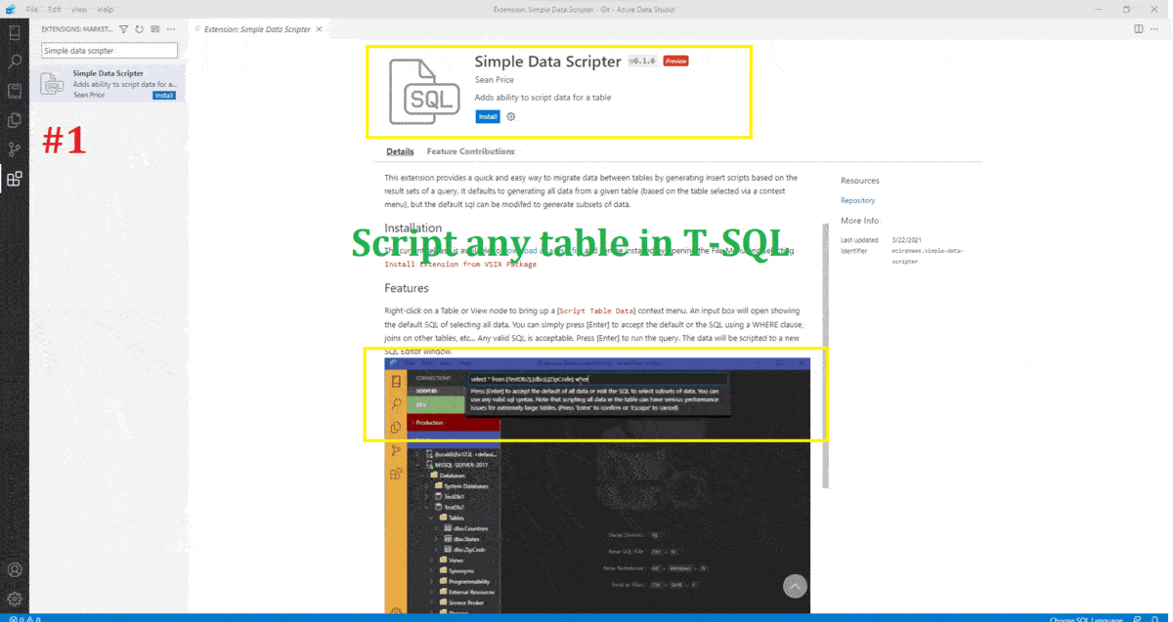Open the Manage gear in activity bar
The image size is (1173, 622).
tap(14, 598)
